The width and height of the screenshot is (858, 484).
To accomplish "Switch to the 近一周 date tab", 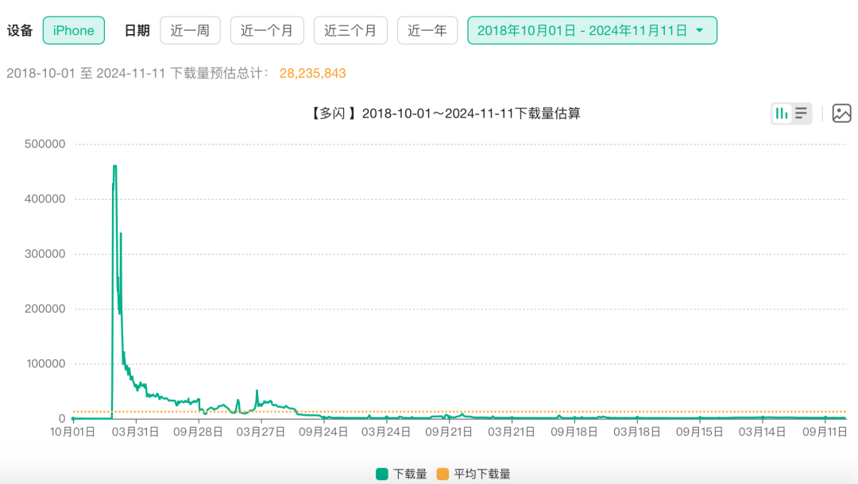I will [x=190, y=30].
